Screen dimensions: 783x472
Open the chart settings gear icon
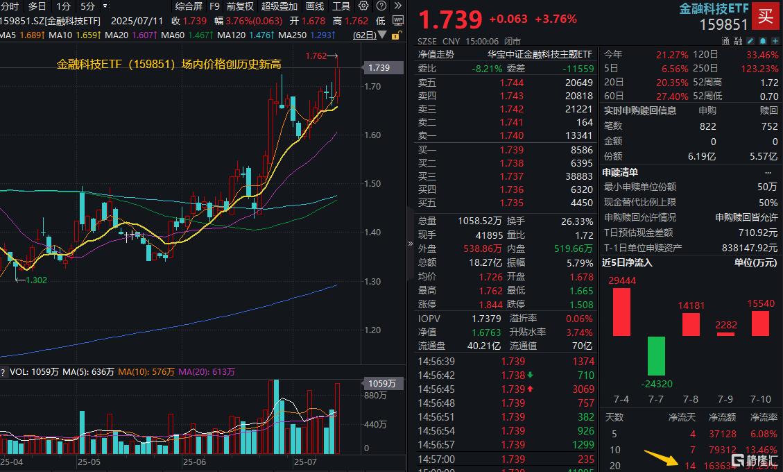(x=363, y=6)
